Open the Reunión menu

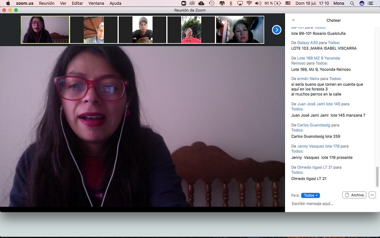[47, 3]
